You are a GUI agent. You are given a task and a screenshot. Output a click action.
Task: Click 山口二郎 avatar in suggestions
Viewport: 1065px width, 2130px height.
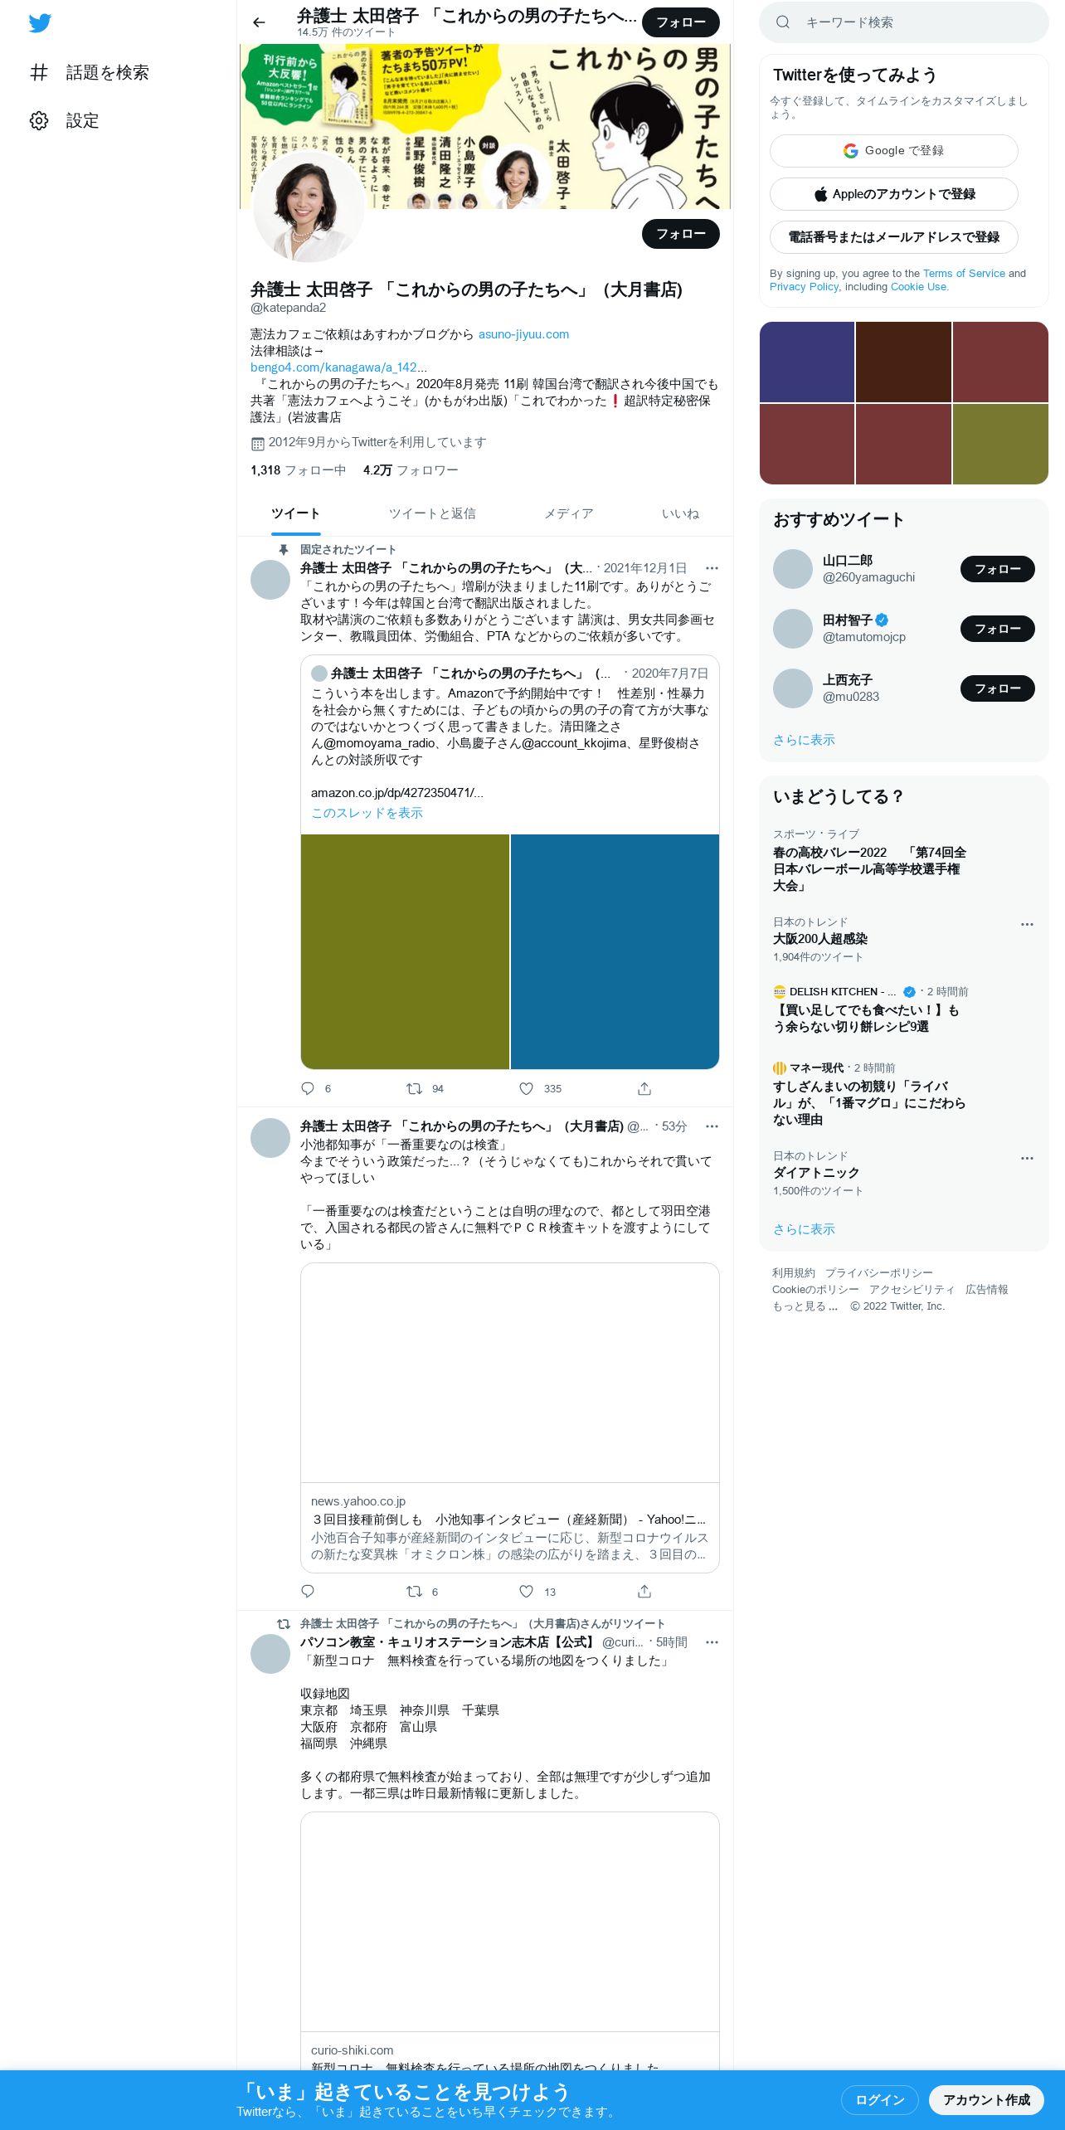pyautogui.click(x=793, y=569)
